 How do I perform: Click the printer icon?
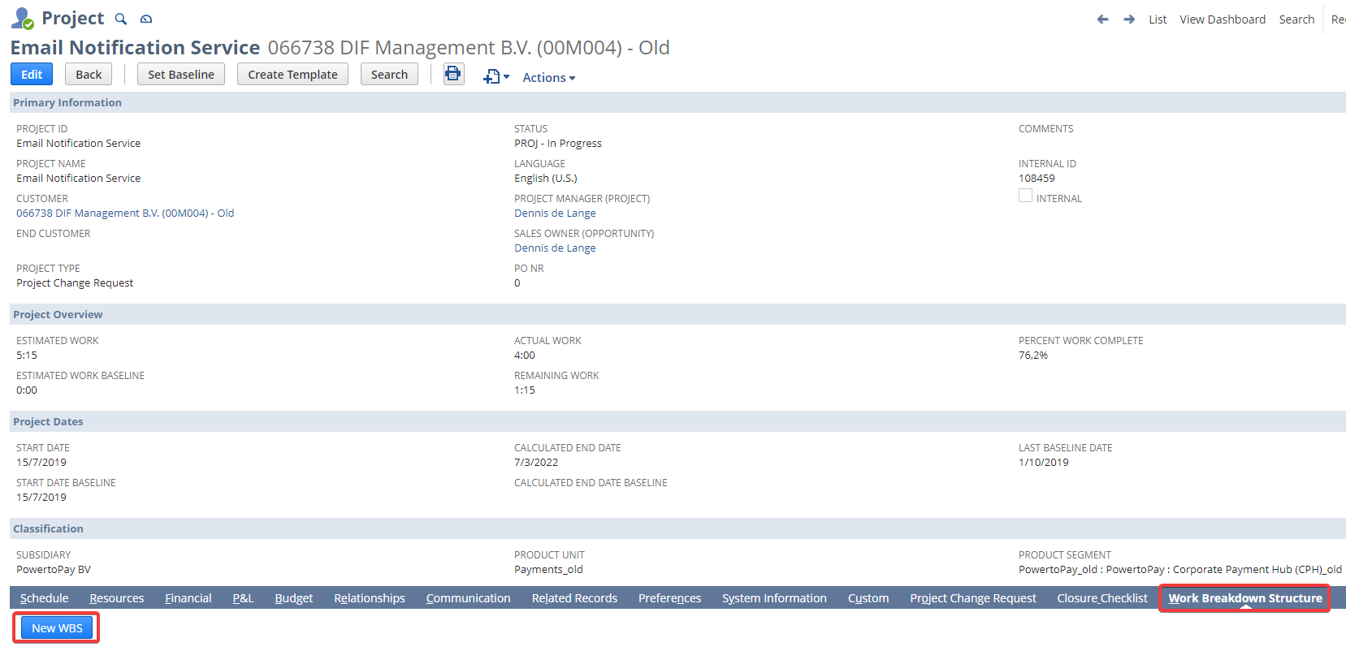[453, 74]
